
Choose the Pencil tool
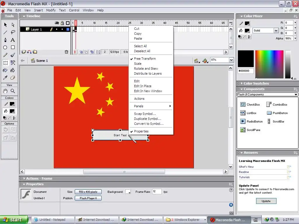pos(5,55)
